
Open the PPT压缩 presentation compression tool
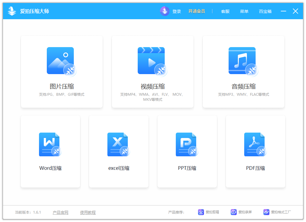(187, 144)
